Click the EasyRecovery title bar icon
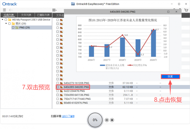 click(73, 4)
